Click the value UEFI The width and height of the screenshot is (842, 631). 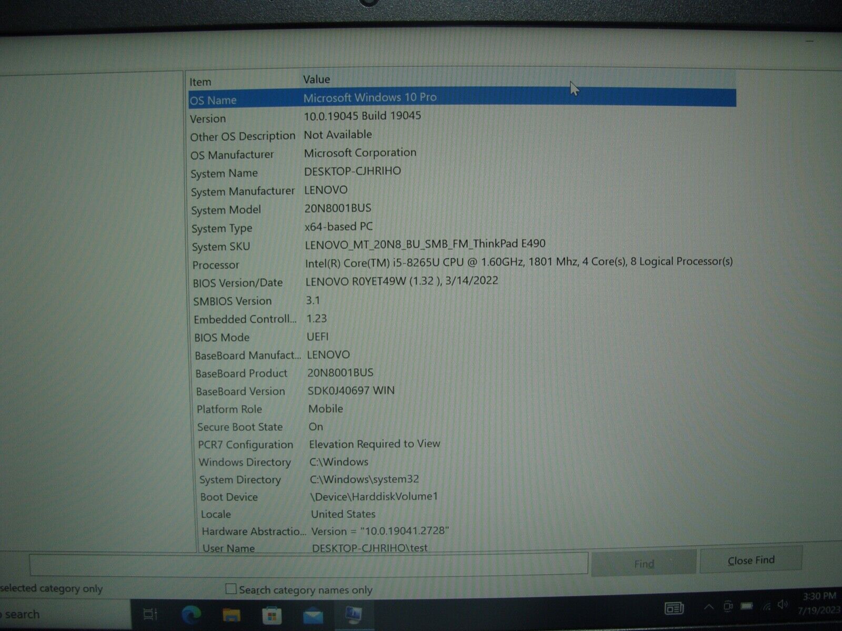pos(318,337)
